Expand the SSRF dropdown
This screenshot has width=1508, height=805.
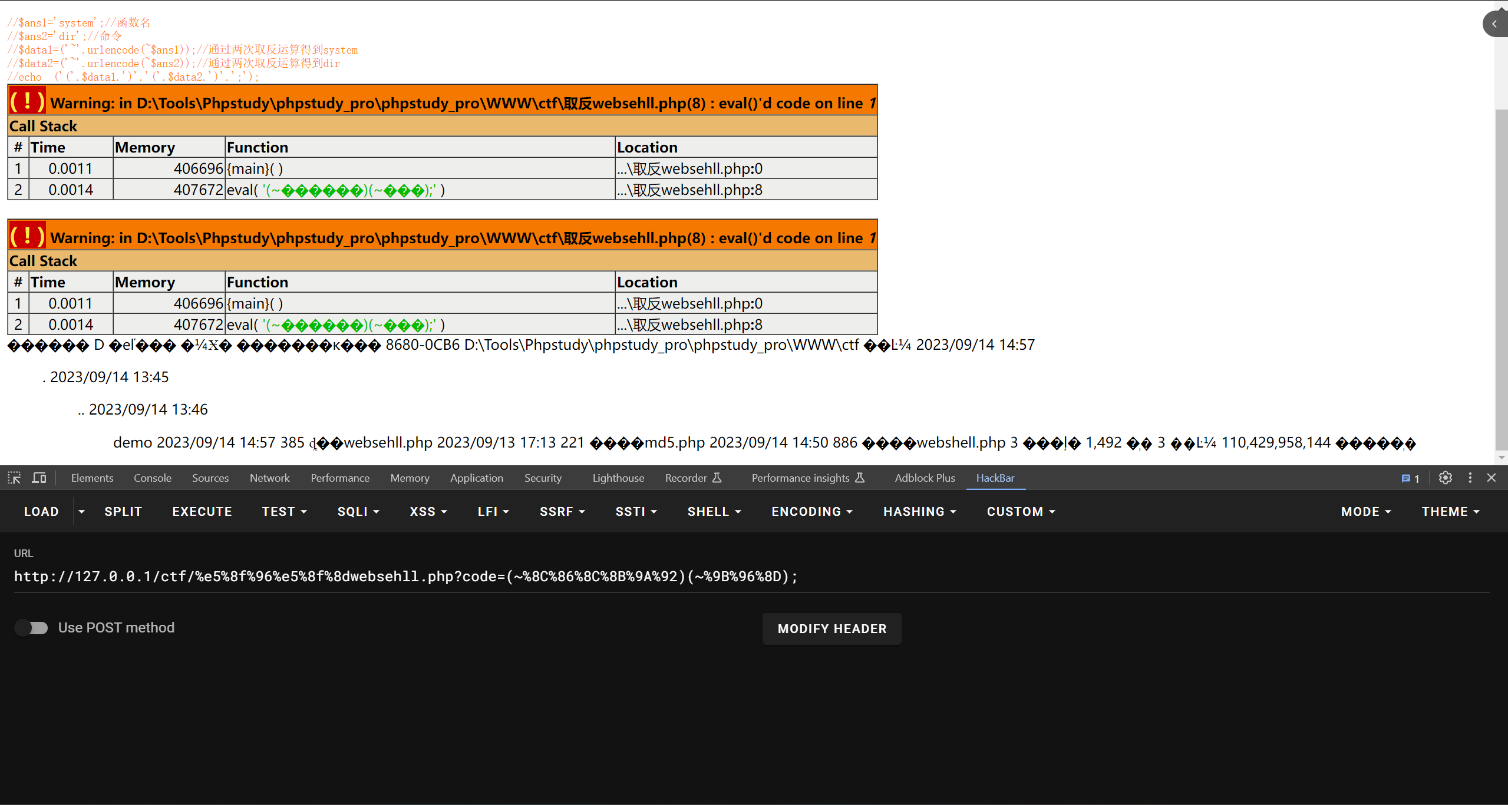pos(562,512)
